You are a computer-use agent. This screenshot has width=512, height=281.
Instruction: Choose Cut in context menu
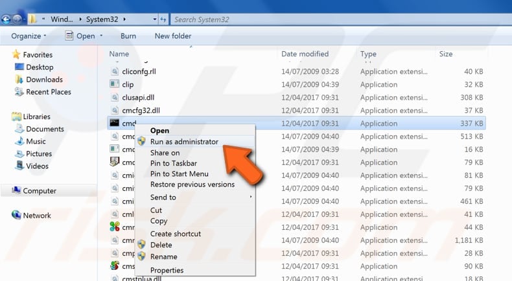pyautogui.click(x=156, y=210)
